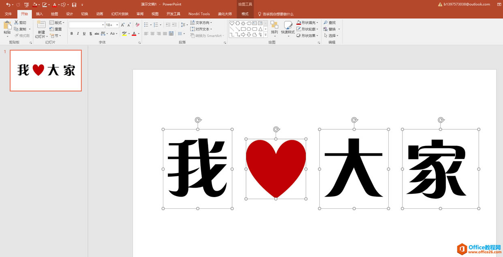
Task: Decrease font size with the small A icon
Action: point(129,25)
